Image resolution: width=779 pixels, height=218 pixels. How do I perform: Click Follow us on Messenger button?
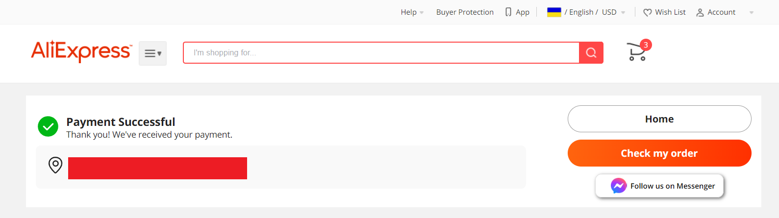coord(659,186)
